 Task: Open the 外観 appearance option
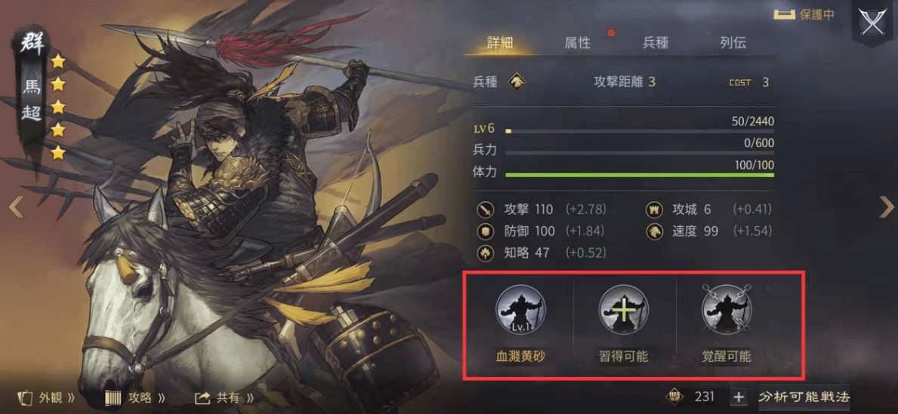coord(46,397)
